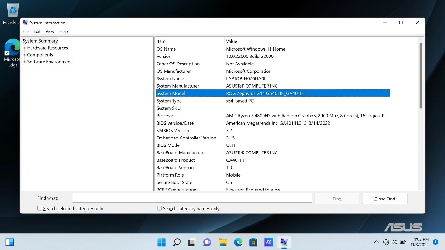445x250 pixels.
Task: Open the Edit menu
Action: (x=37, y=31)
